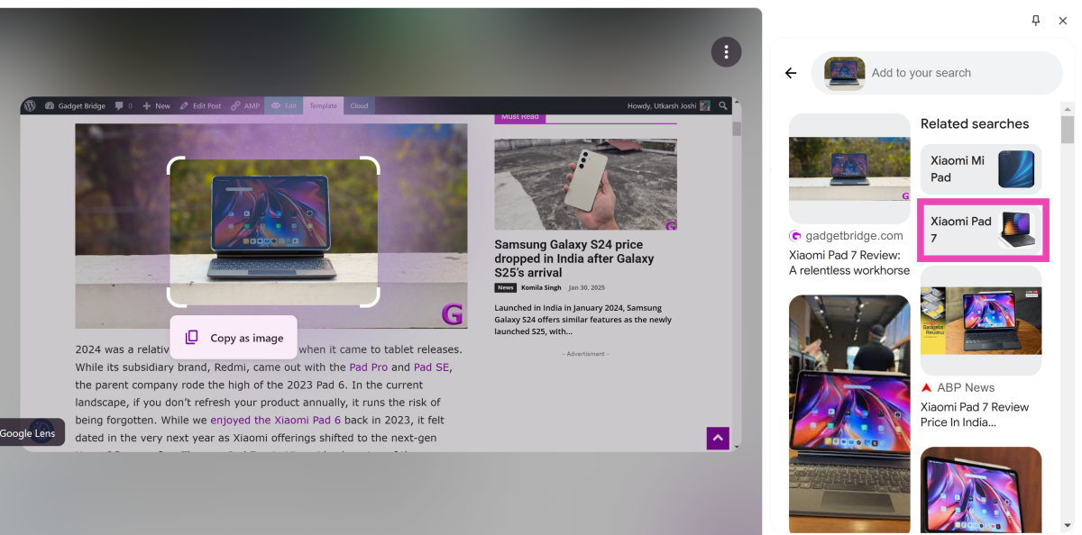Click the Copy as image button

(234, 338)
